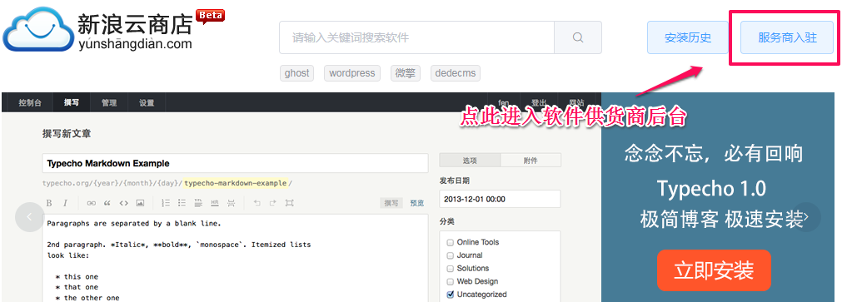
Task: Click the ghost keyword tag
Action: point(297,73)
